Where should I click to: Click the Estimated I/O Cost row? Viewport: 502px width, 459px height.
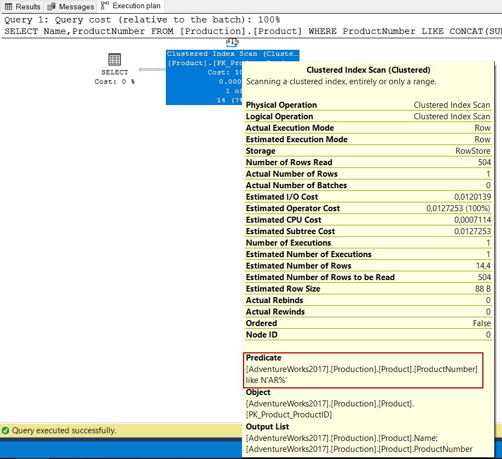(368, 197)
